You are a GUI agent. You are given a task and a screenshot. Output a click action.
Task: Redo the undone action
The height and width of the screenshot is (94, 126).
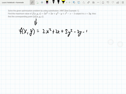coord(113,2)
